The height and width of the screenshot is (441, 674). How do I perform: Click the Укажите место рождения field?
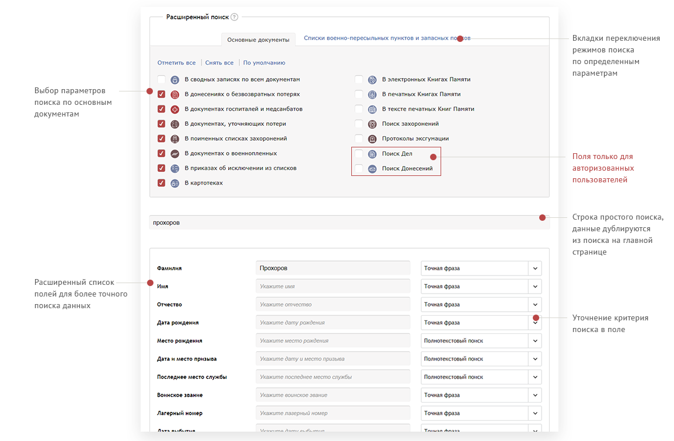333,341
